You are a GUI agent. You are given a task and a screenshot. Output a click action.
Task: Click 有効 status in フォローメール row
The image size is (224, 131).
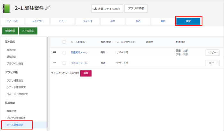pyautogui.click(x=103, y=63)
